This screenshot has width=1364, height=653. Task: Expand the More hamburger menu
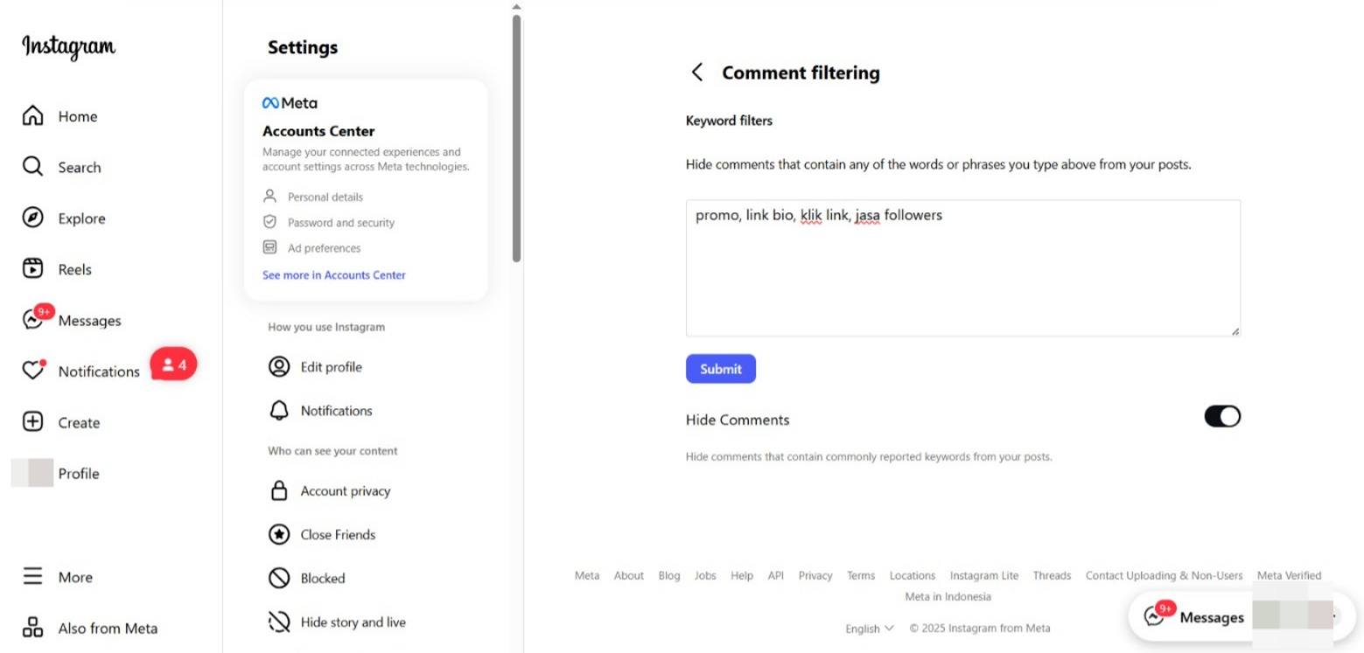32,577
